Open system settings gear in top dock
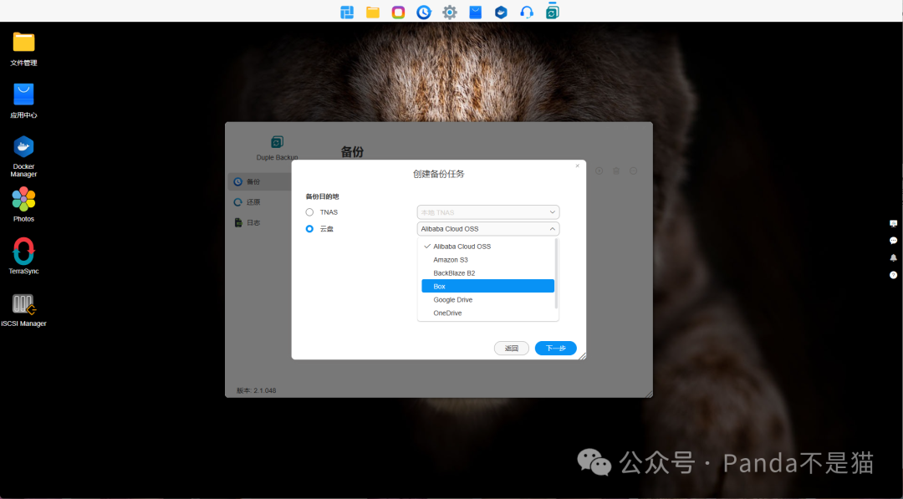 [x=449, y=12]
